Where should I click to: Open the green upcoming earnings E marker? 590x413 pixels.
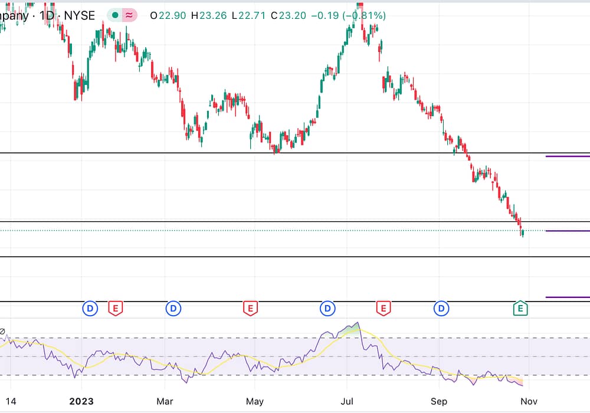tap(520, 308)
